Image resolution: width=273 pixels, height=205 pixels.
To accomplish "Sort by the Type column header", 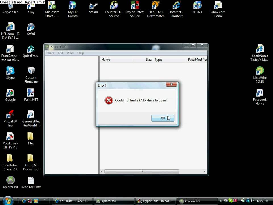I will click(169, 60).
